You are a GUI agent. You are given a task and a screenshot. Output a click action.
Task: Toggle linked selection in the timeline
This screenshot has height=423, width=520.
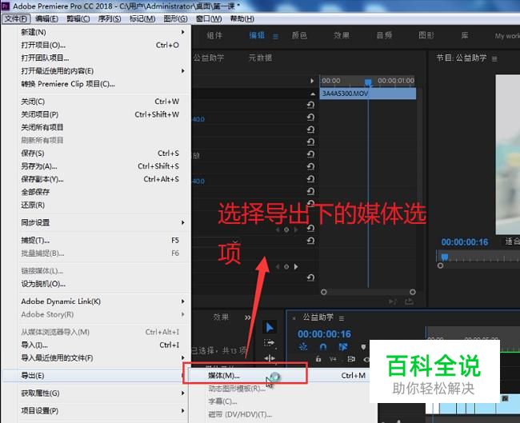pos(343,347)
